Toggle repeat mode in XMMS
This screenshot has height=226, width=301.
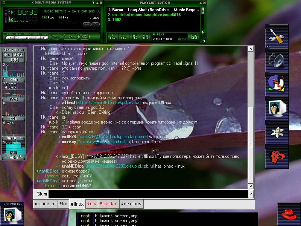(x=84, y=37)
